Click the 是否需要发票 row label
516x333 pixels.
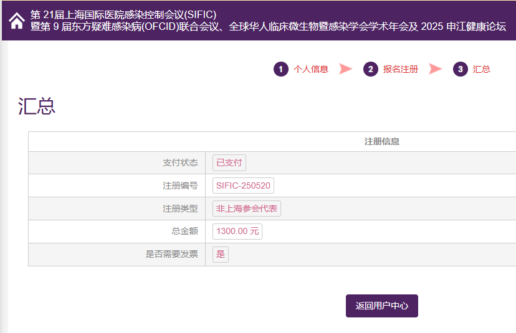click(171, 254)
